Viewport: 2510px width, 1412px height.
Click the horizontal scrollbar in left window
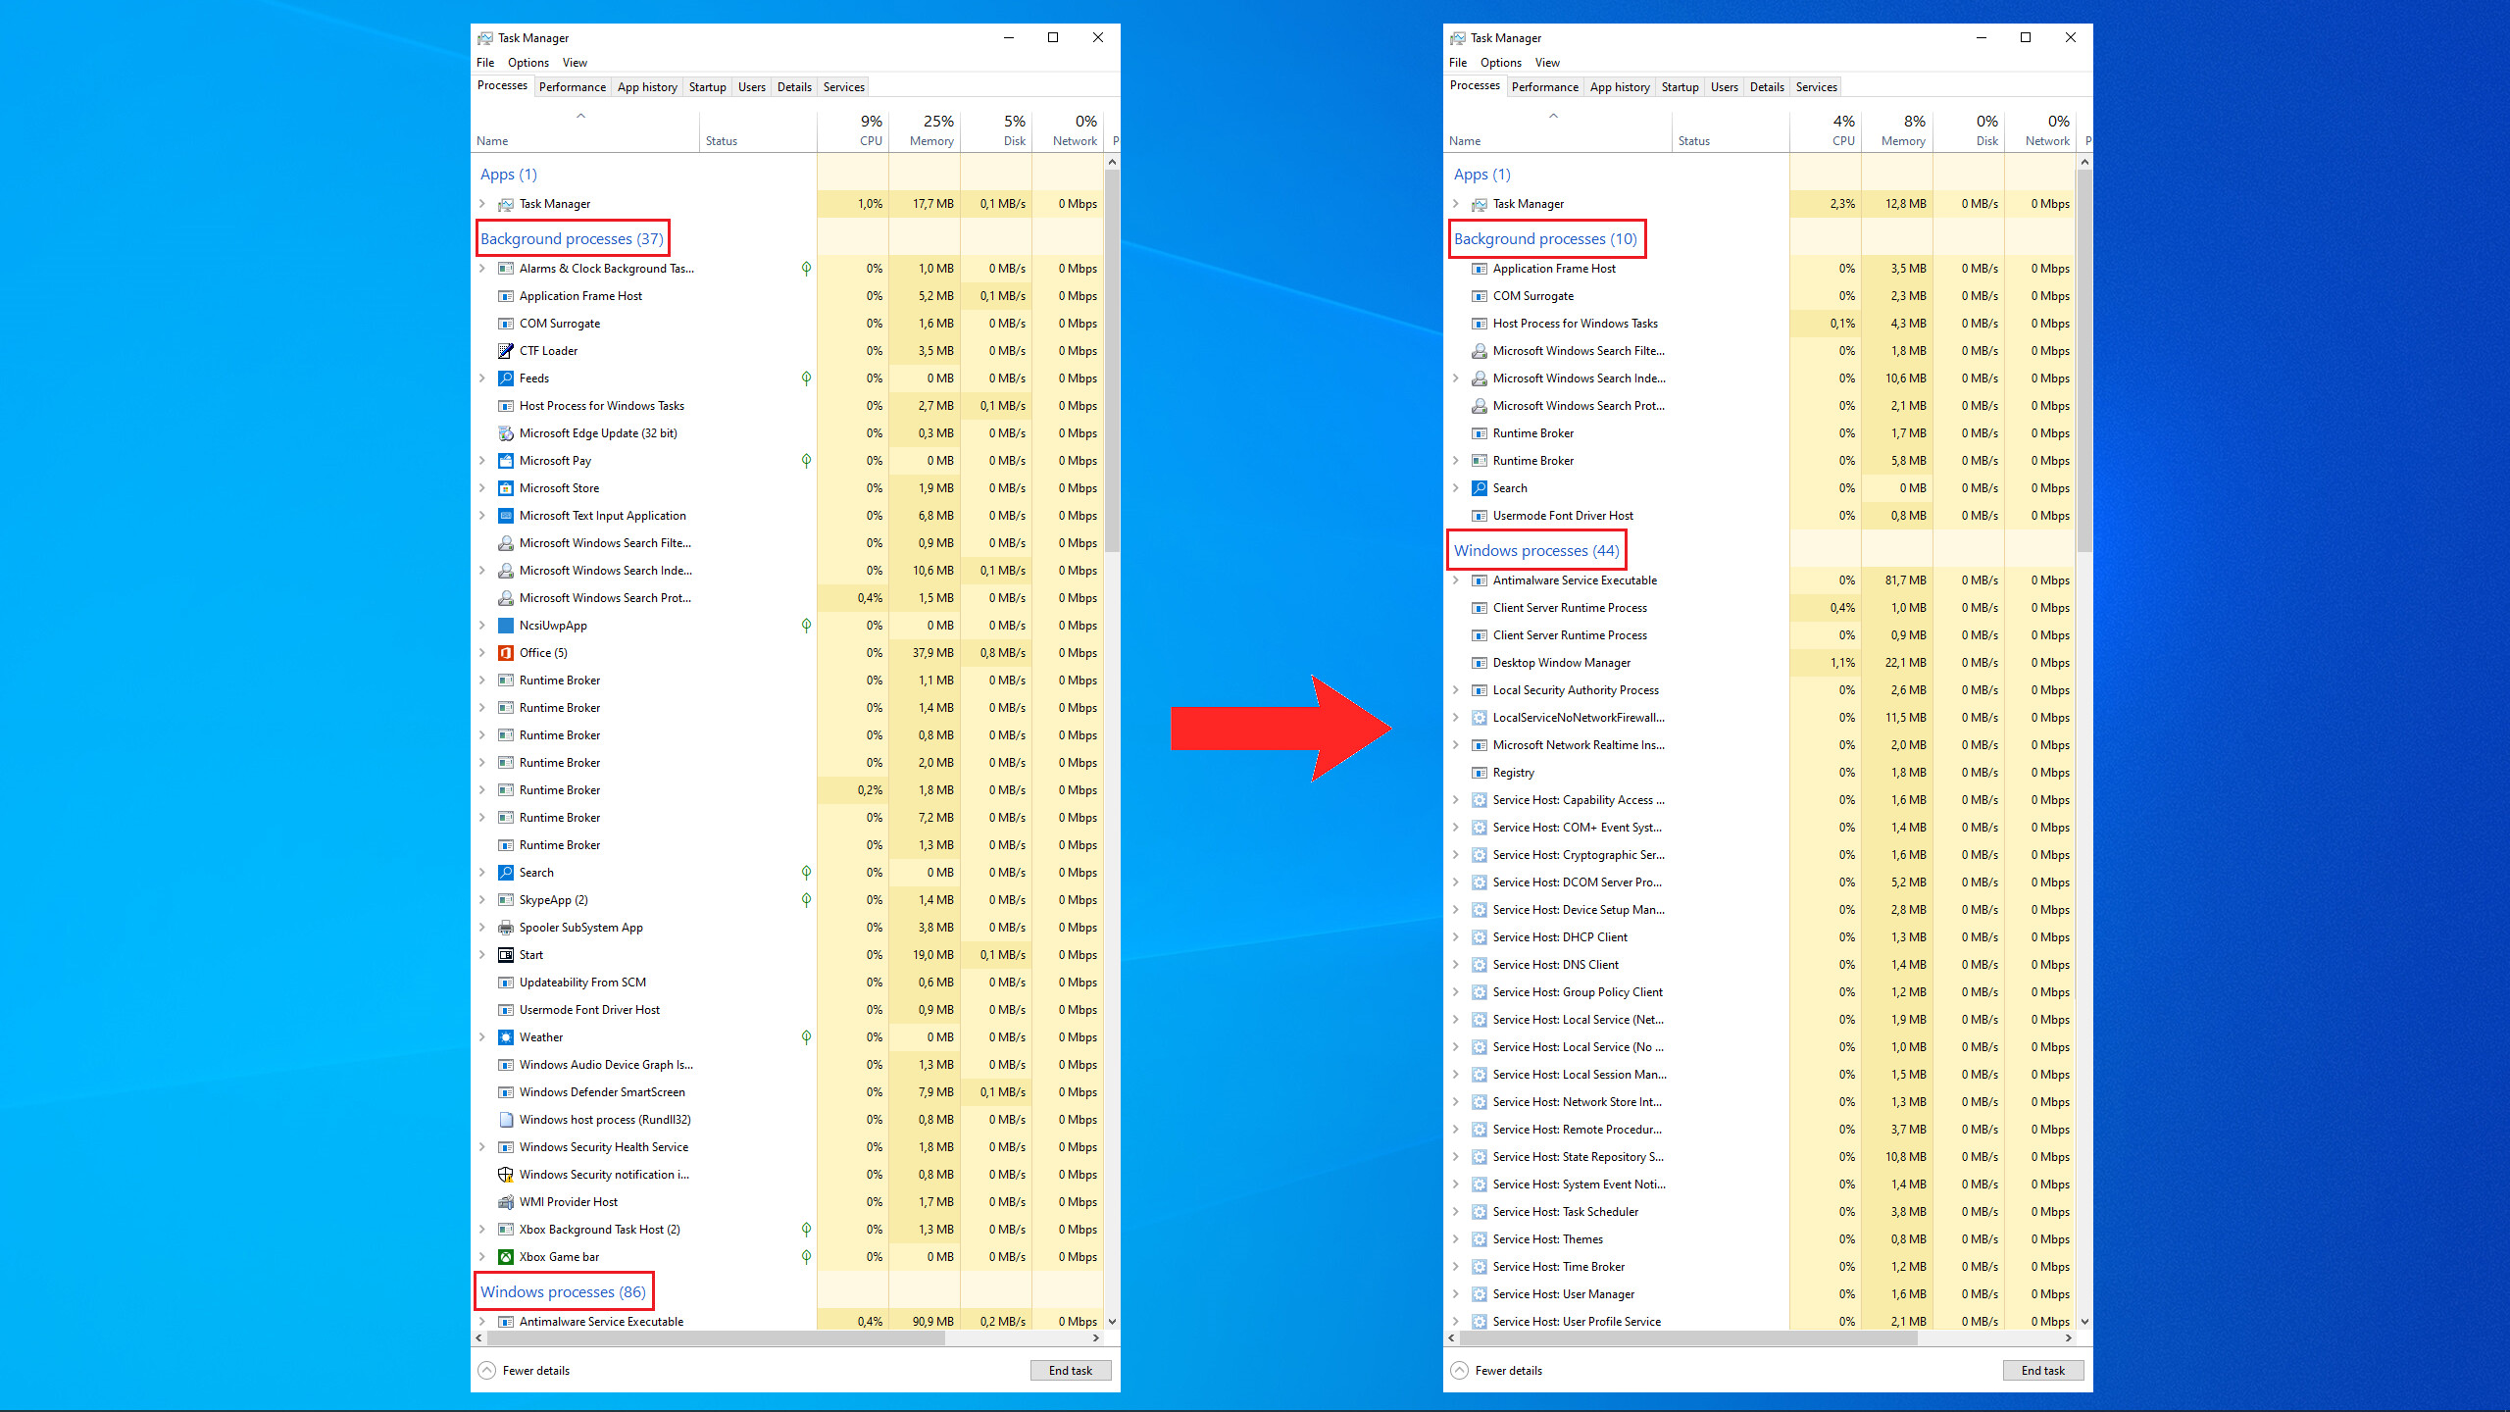(716, 1338)
